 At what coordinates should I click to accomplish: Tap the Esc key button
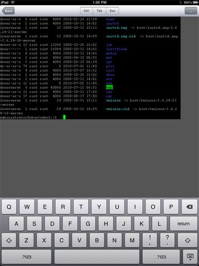click(x=112, y=11)
